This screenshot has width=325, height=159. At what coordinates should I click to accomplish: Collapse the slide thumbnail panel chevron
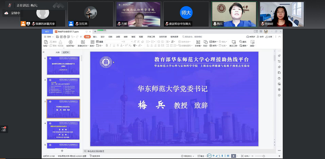tap(44, 52)
